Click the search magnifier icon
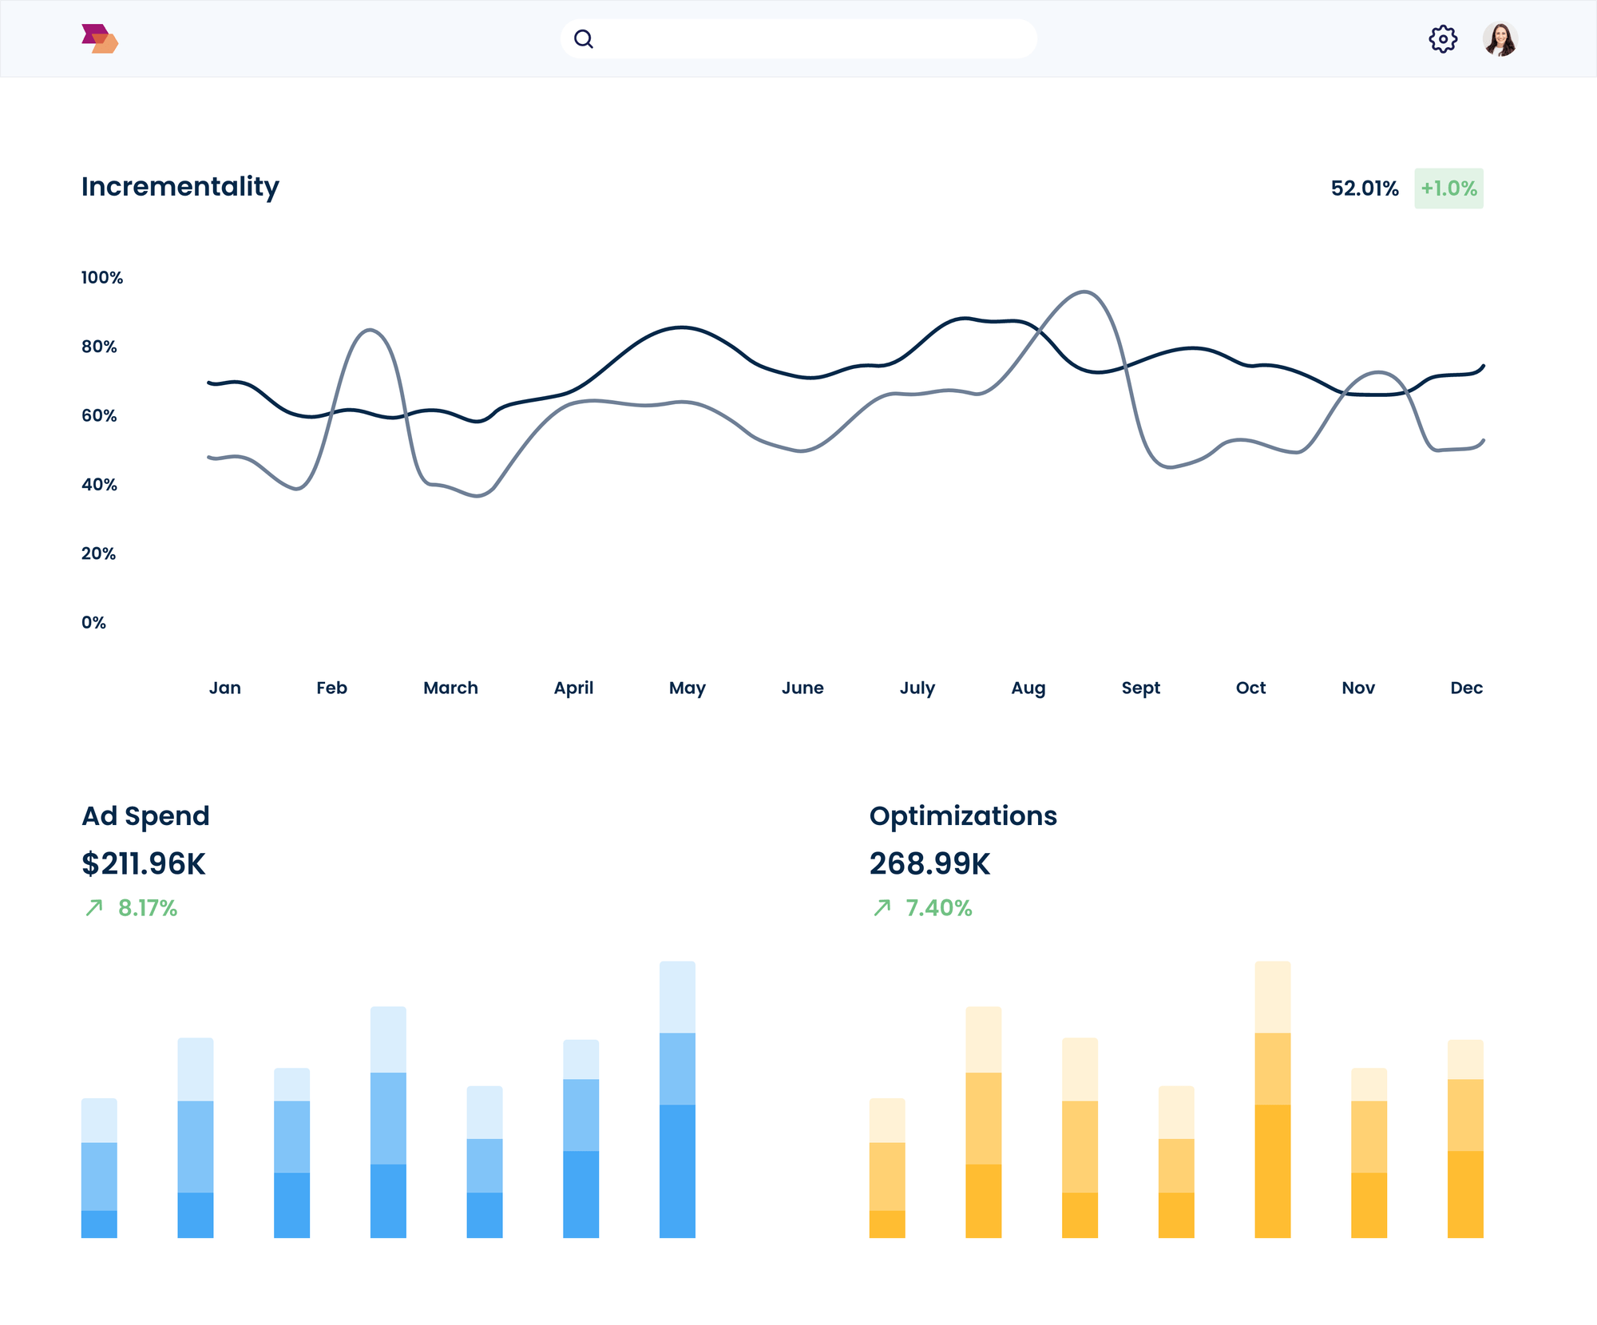The height and width of the screenshot is (1325, 1597). click(x=584, y=39)
